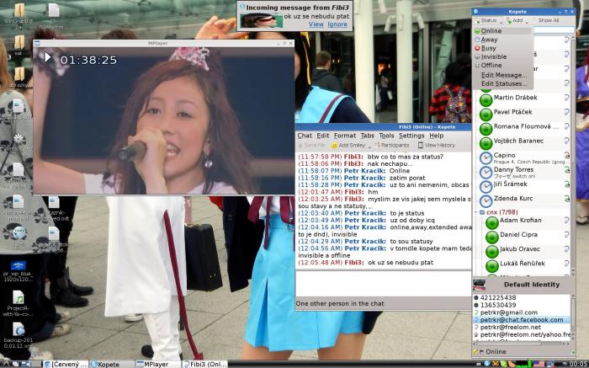Click Daniel Cipra's green status icon
Screen dimensions: 589x368
(x=491, y=237)
